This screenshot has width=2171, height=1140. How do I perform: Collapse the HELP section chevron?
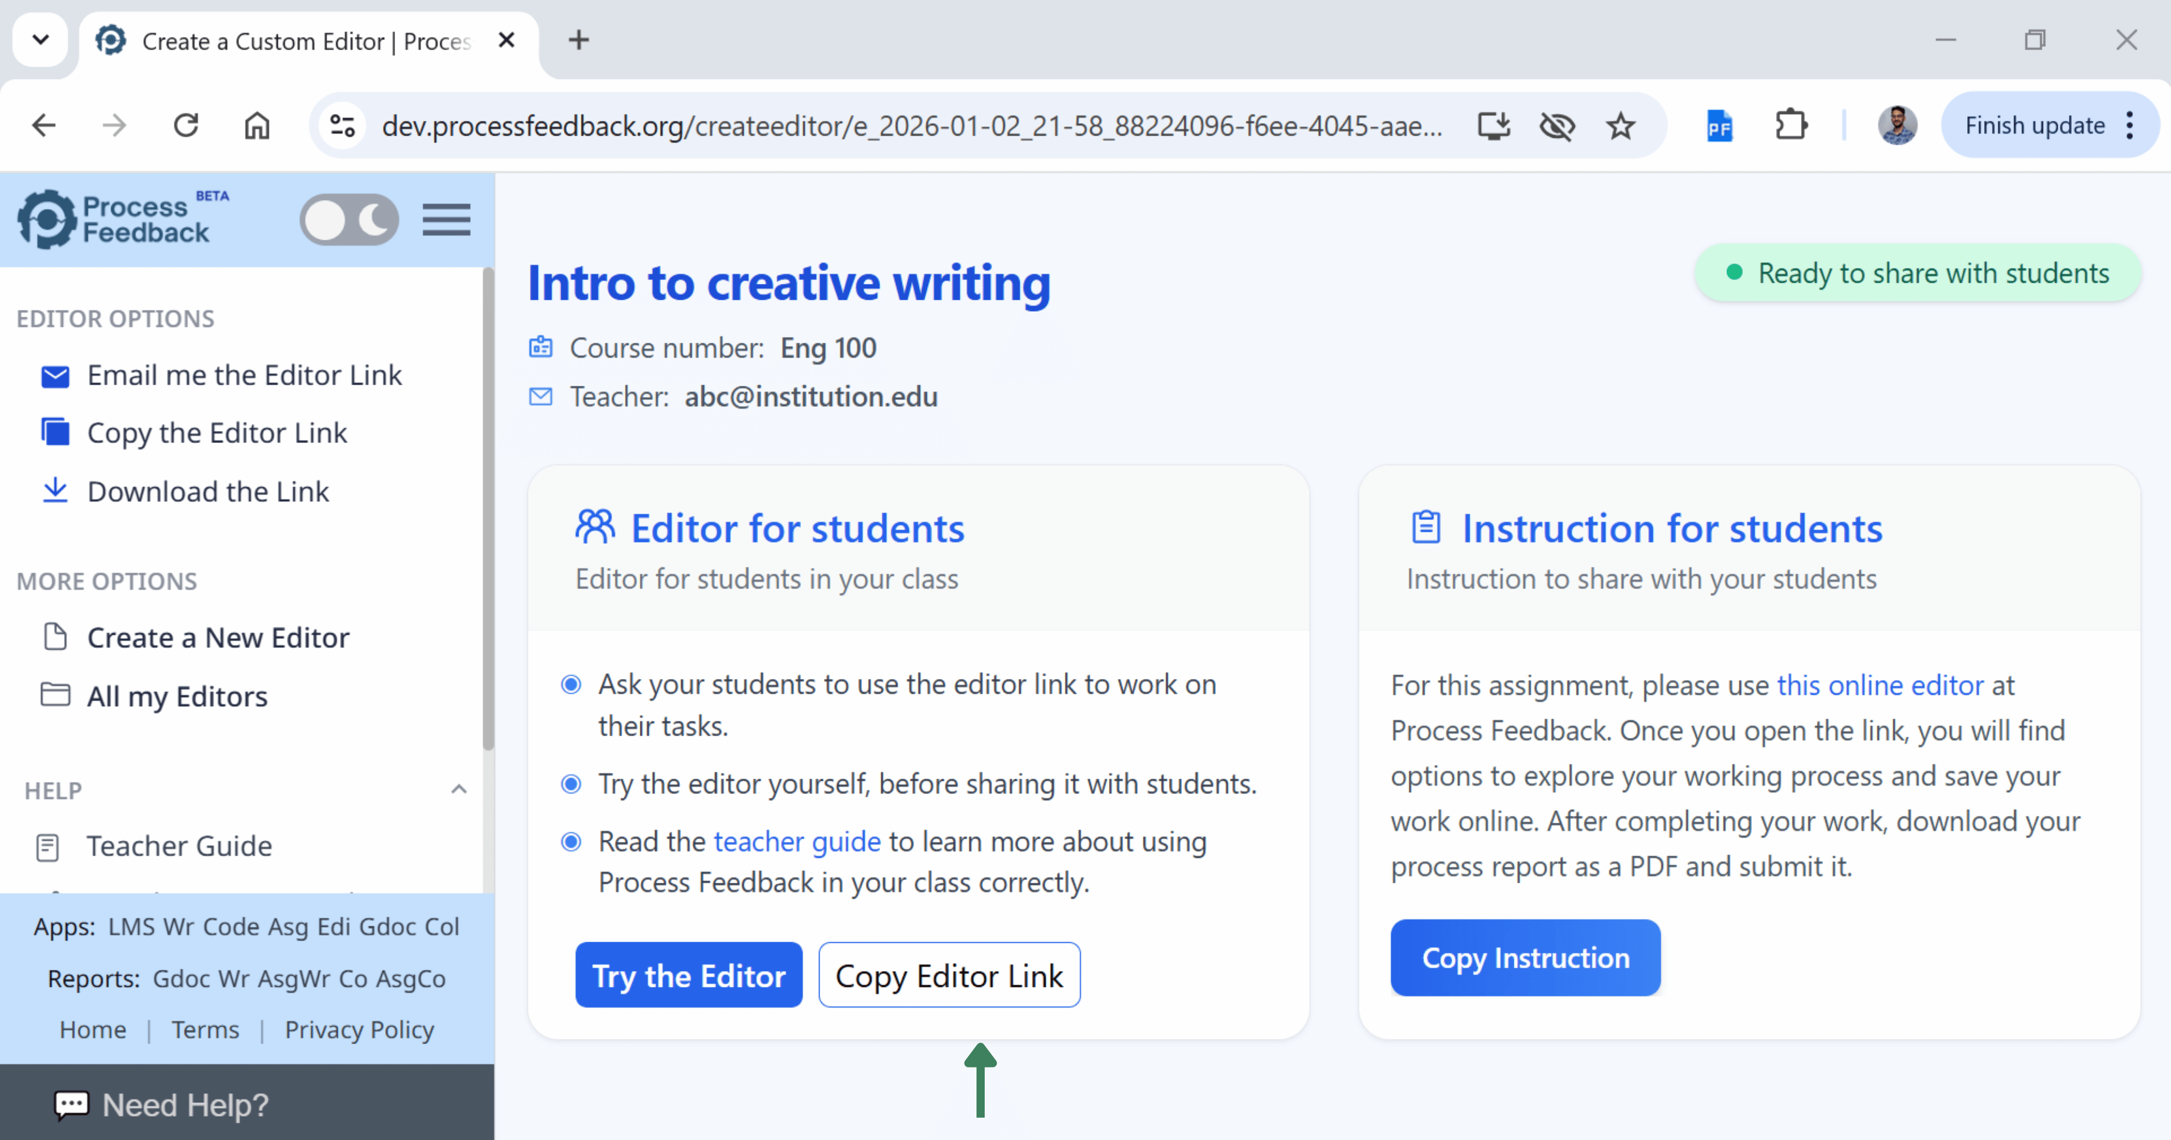click(458, 790)
